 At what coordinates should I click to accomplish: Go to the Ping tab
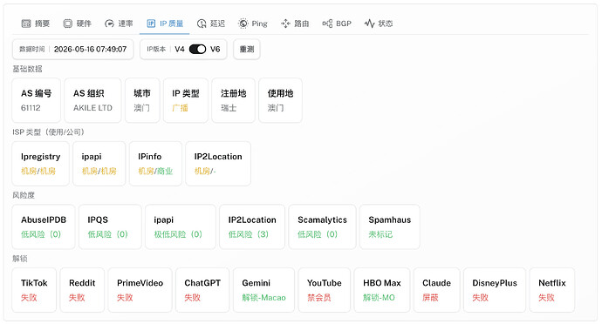[253, 24]
